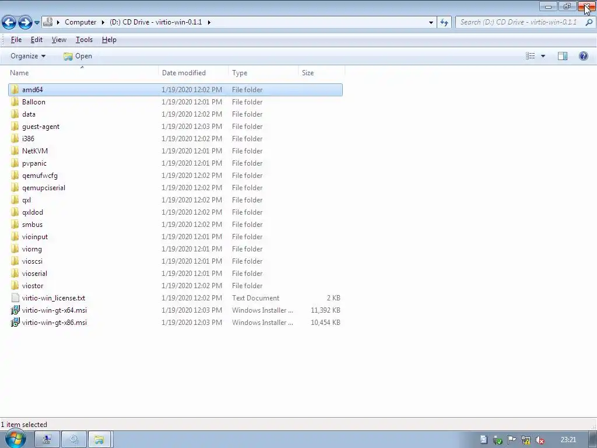Select the vioserial folder name
Image resolution: width=597 pixels, height=448 pixels.
coord(34,273)
